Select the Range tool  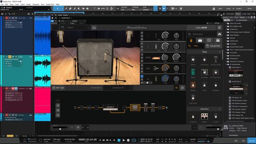click(62, 8)
